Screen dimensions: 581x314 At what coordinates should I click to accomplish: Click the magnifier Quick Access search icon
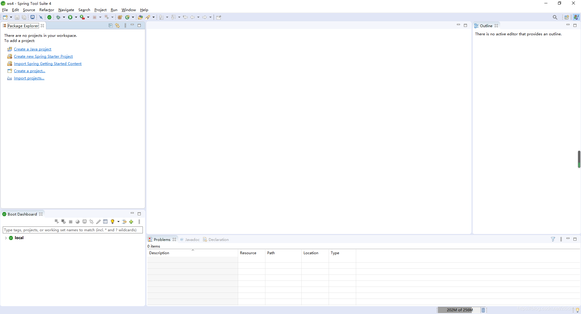(555, 17)
